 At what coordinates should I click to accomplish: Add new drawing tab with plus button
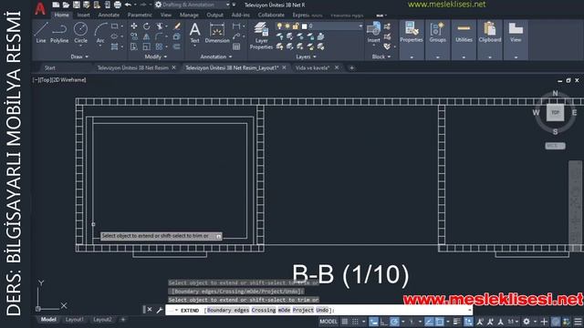pyautogui.click(x=351, y=68)
